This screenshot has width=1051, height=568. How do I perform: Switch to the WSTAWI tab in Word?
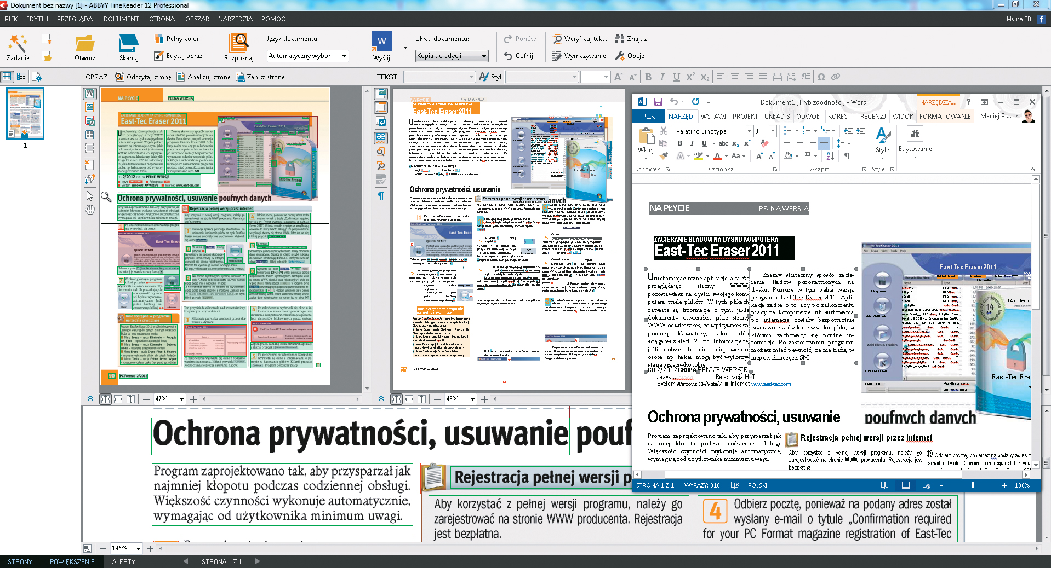pos(713,117)
